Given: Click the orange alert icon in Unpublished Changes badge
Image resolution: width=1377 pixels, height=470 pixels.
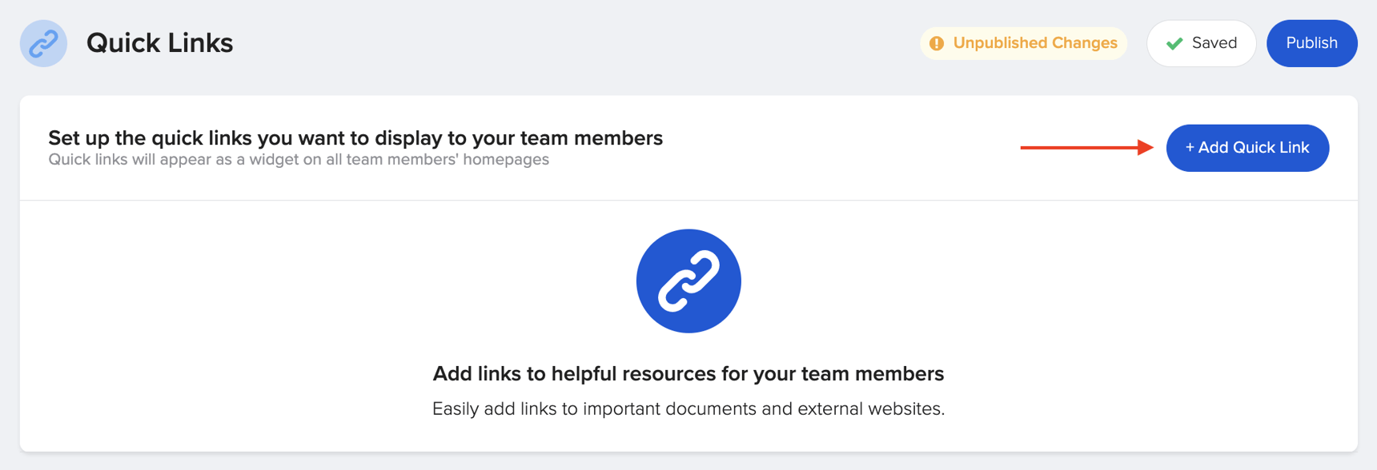Looking at the screenshot, I should 937,43.
